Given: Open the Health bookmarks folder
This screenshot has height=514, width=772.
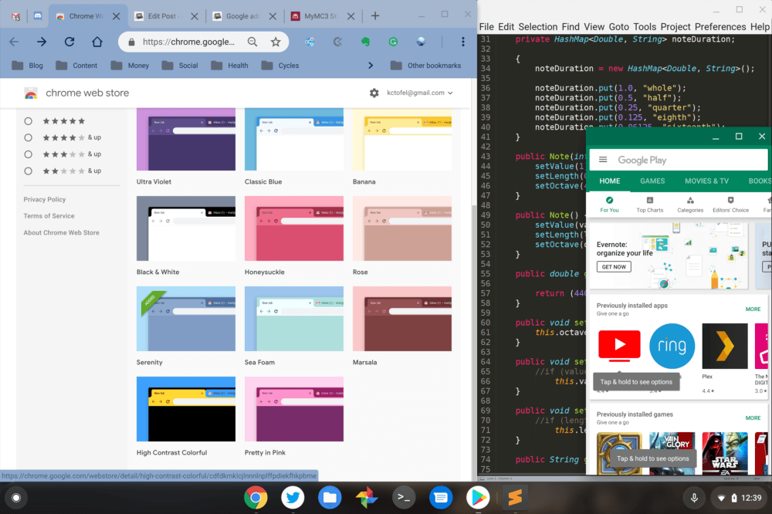Looking at the screenshot, I should [229, 66].
